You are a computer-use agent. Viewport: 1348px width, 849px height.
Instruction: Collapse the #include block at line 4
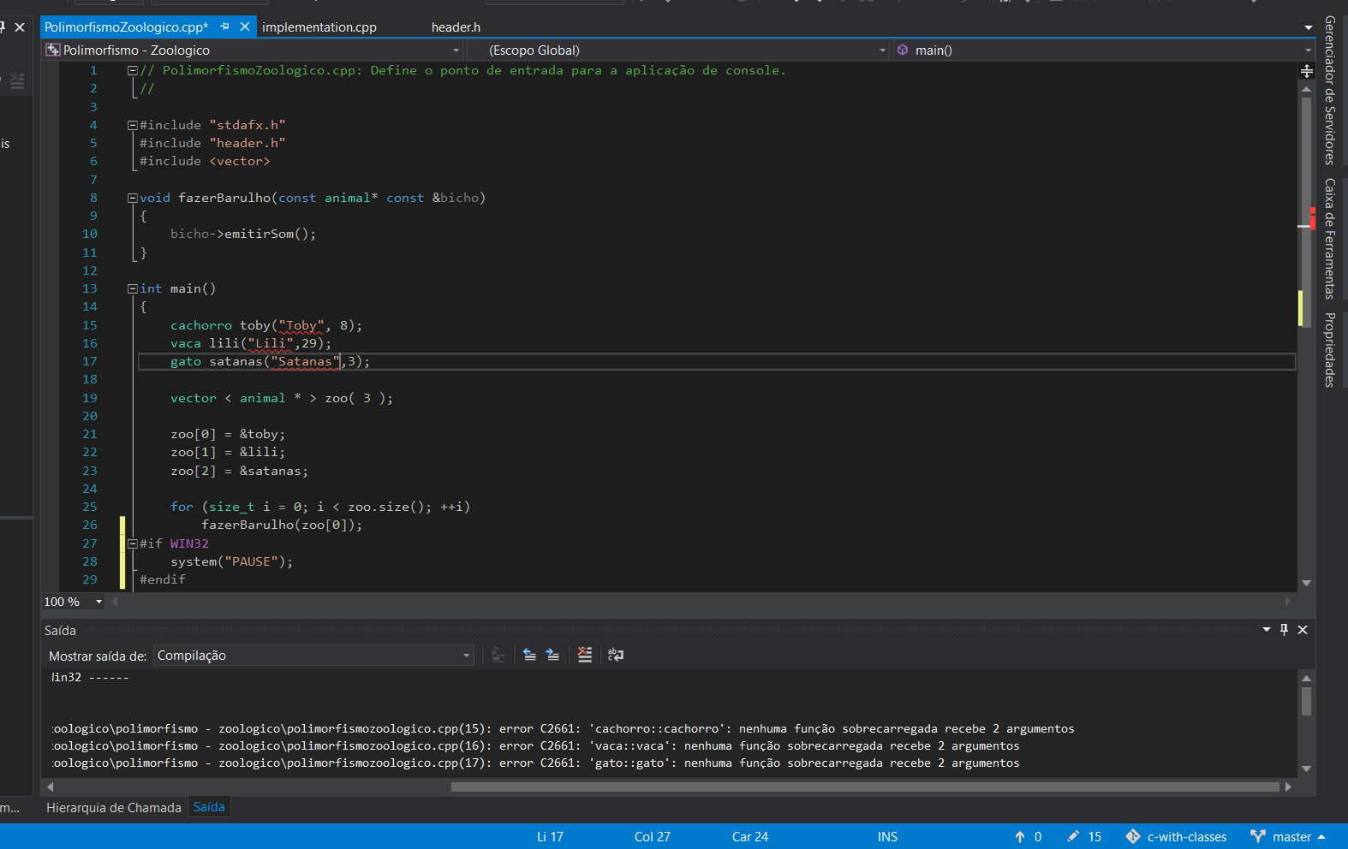133,125
